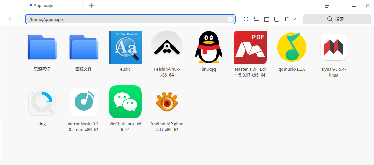Select the eudic dictionary app icon
The width and height of the screenshot is (374, 165).
pos(125,47)
